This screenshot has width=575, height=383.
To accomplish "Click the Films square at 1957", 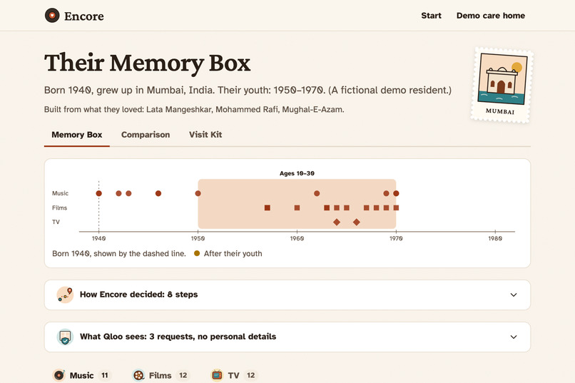I will 268,208.
